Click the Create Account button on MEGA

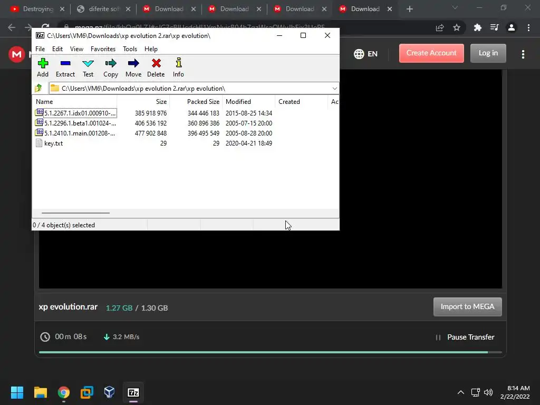(431, 53)
